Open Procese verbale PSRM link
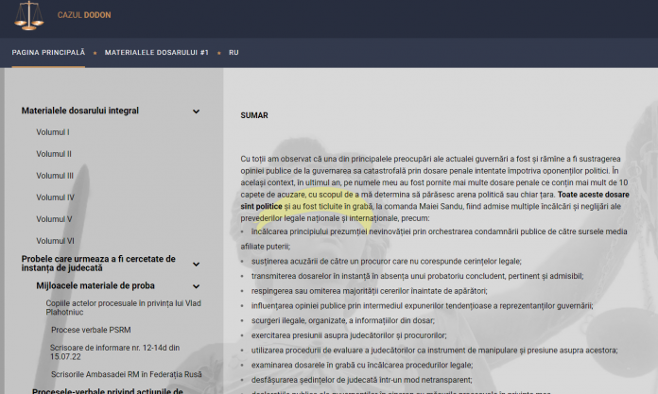The width and height of the screenshot is (658, 394). click(x=91, y=330)
